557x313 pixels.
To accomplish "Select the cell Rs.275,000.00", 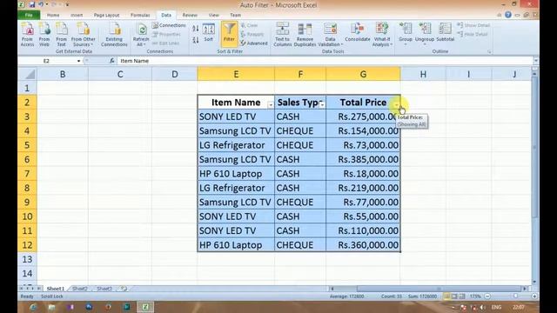I will [363, 117].
